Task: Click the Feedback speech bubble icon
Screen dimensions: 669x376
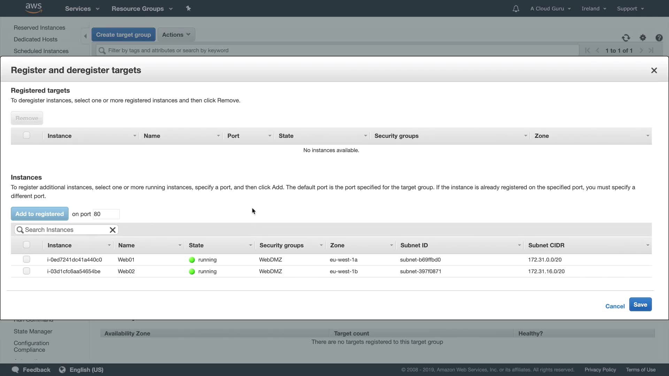Action: [x=15, y=370]
